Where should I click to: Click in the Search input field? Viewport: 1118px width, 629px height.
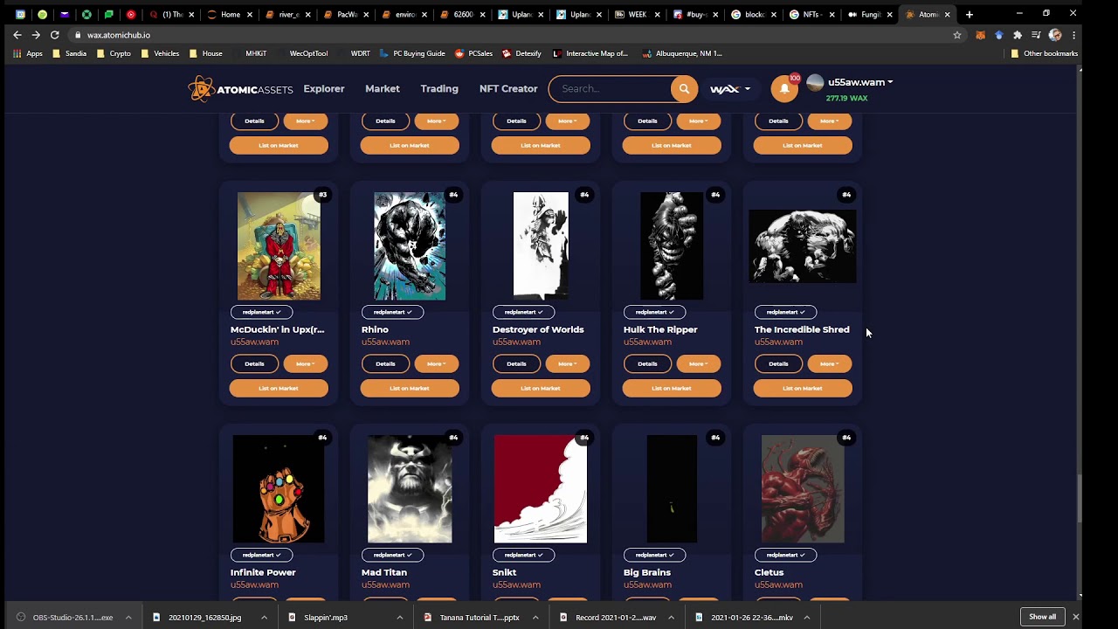pyautogui.click(x=611, y=88)
